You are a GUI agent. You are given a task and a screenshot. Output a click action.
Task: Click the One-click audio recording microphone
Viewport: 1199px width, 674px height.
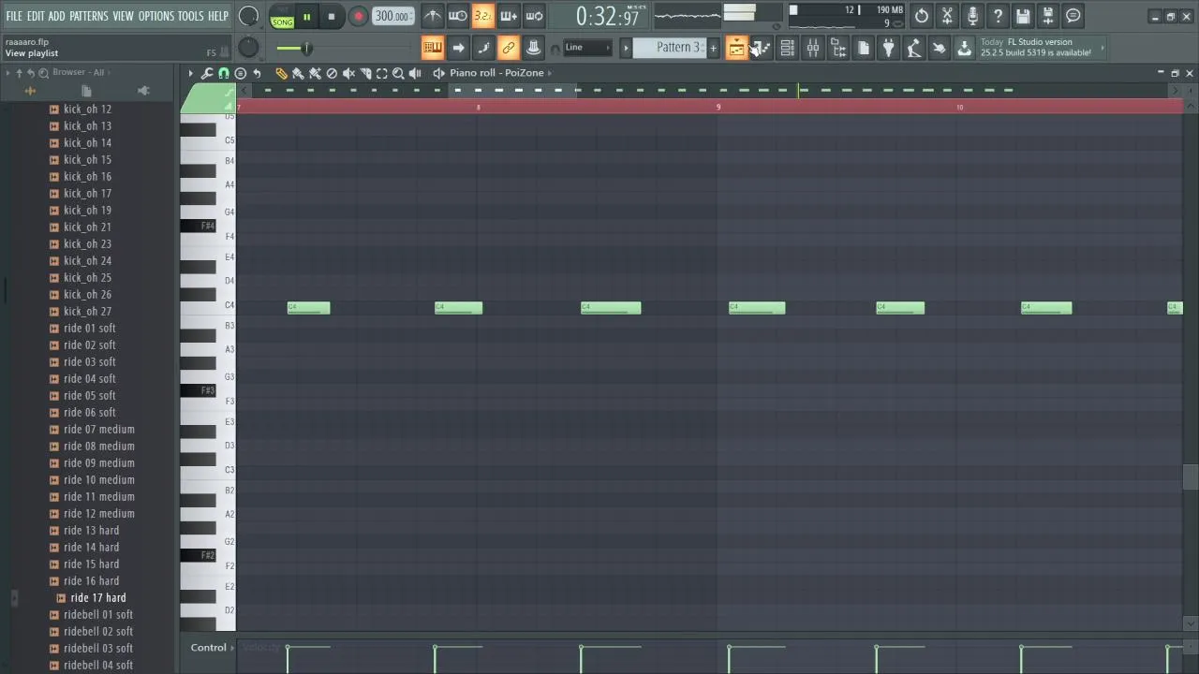(x=972, y=16)
